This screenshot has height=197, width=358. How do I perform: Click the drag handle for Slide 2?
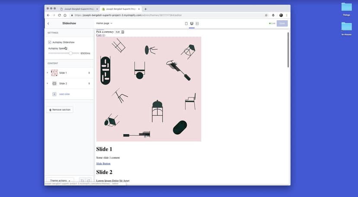89,83
